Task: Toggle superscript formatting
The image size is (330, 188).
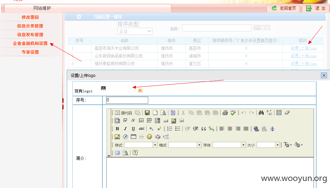Action: [x=159, y=129]
